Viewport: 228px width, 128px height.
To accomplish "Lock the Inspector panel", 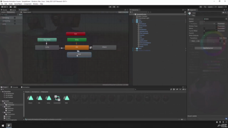I will 224,10.
